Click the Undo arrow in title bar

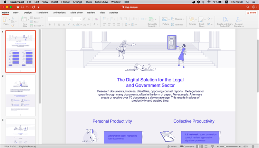tap(27, 7)
